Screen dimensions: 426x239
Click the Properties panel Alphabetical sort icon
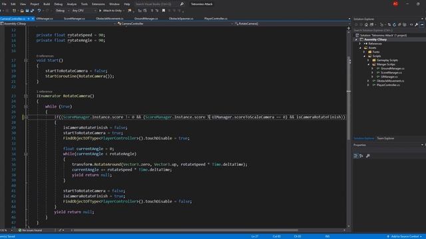point(361,156)
